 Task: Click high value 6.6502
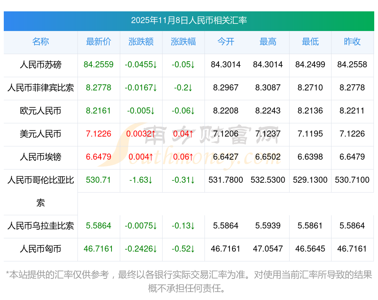click(268, 157)
